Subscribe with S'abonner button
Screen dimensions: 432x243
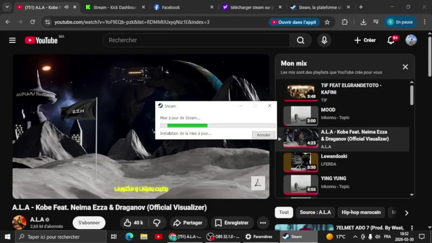point(89,223)
